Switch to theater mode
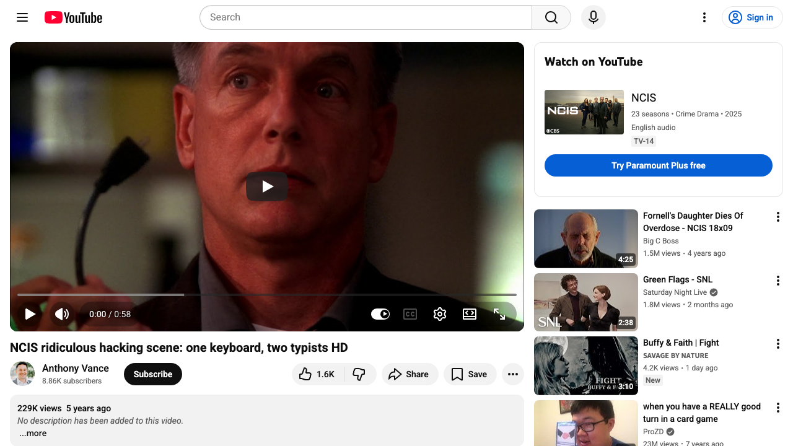This screenshot has width=793, height=446. coord(470,314)
